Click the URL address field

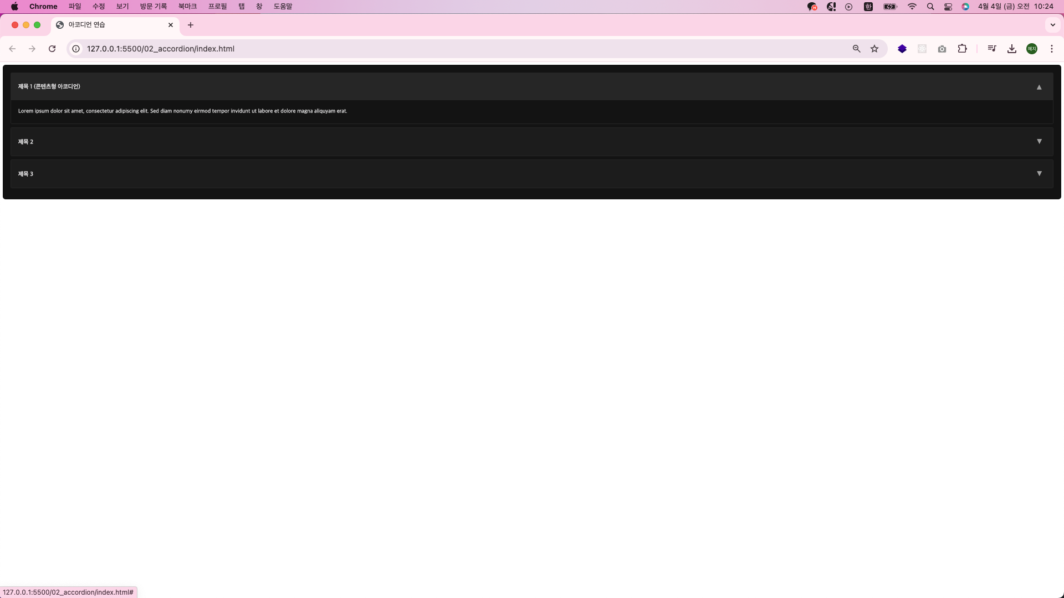[x=443, y=49]
